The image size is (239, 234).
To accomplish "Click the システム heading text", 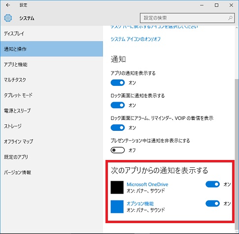I will tap(27, 18).
